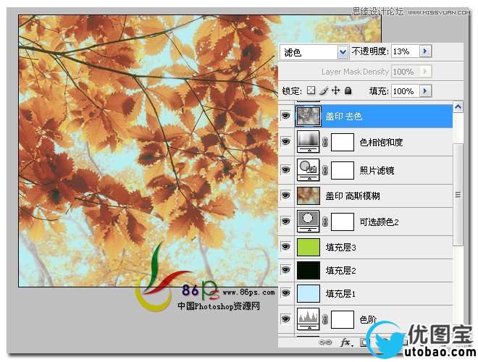The image size is (478, 362).
Task: Click the mask link icon on 照片滤镜
Action: (325, 169)
